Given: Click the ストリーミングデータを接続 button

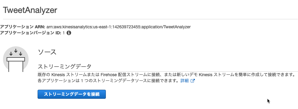Looking at the screenshot, I should point(72,94).
